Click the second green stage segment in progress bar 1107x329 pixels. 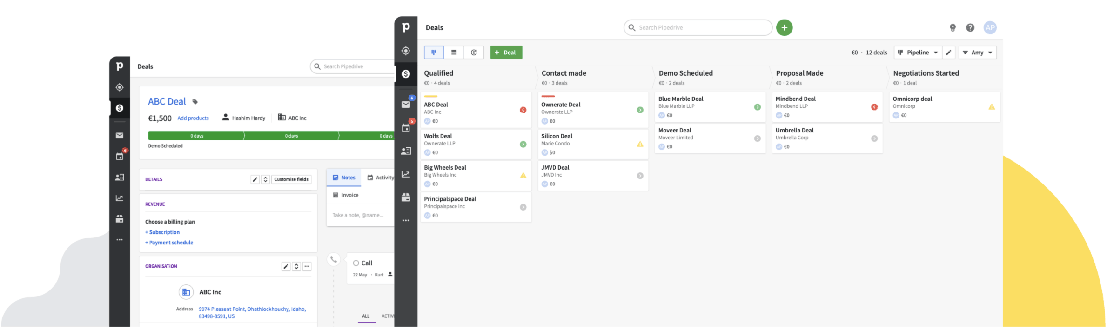[x=291, y=136]
